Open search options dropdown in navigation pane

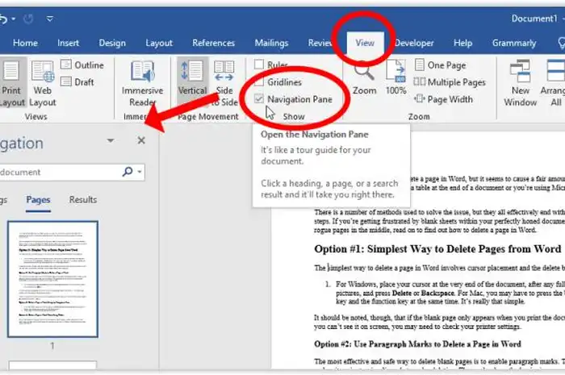(x=140, y=172)
